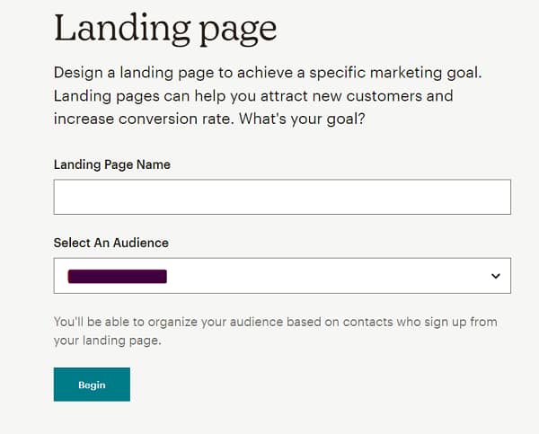The height and width of the screenshot is (434, 539).
Task: Click the chevron arrow in the audience dropdown
Action: [x=495, y=276]
